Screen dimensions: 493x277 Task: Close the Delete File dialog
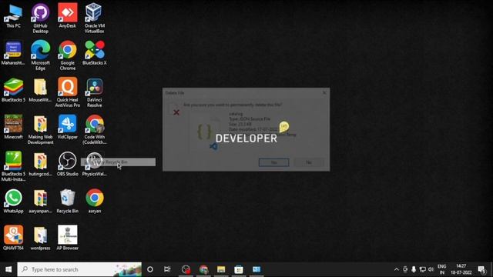324,92
